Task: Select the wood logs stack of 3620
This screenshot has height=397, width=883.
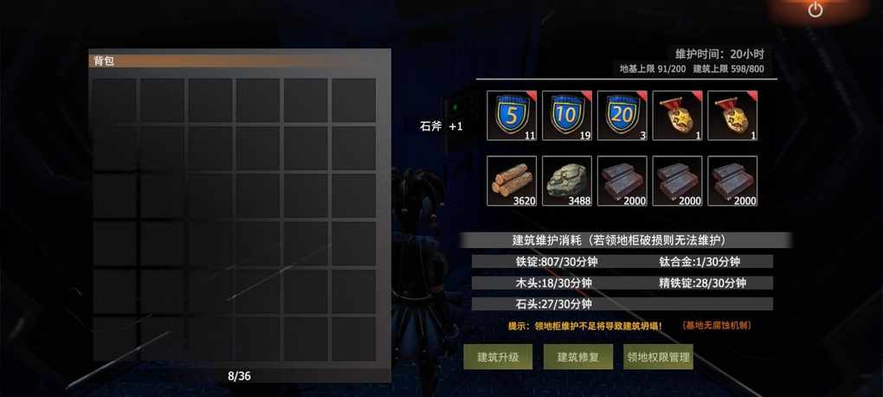Action: (512, 181)
